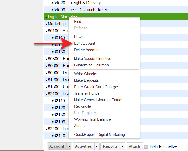Screen dimensions: 188x151
Task: Choose Delete Account menu entry
Action: (x=87, y=50)
